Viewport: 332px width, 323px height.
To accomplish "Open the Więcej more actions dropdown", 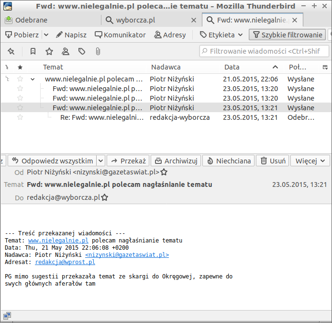I will [x=310, y=161].
